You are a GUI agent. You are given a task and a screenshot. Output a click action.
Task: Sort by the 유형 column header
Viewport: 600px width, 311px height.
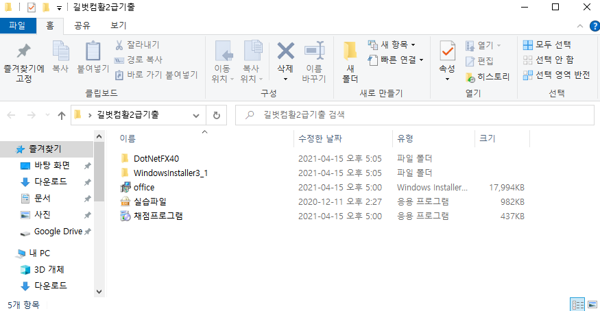click(x=405, y=138)
